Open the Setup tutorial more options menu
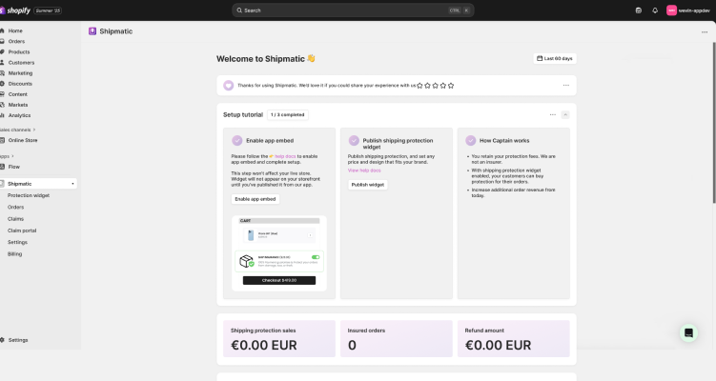The width and height of the screenshot is (716, 381). (x=553, y=114)
